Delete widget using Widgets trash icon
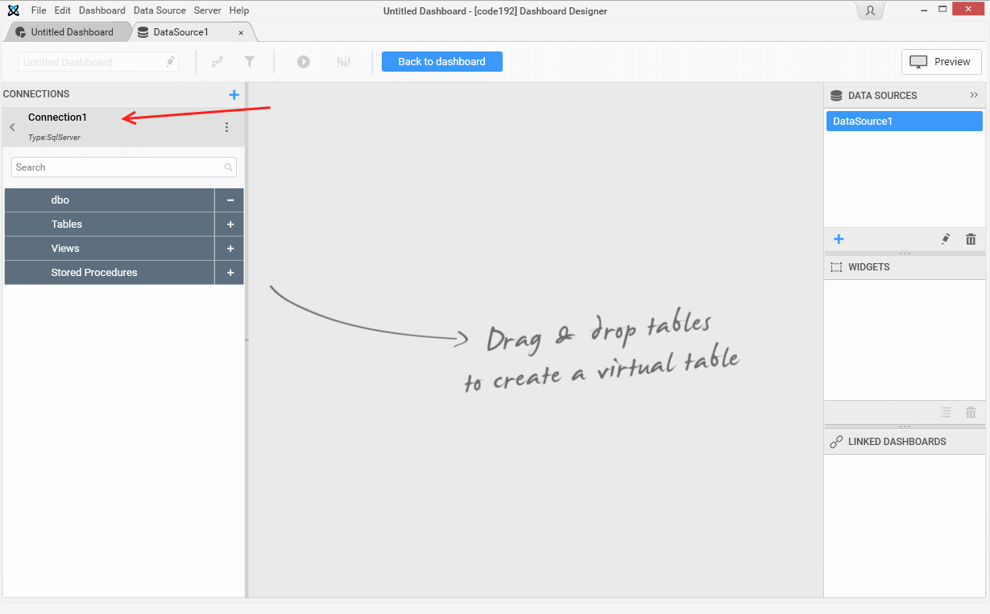990x614 pixels. (x=971, y=412)
